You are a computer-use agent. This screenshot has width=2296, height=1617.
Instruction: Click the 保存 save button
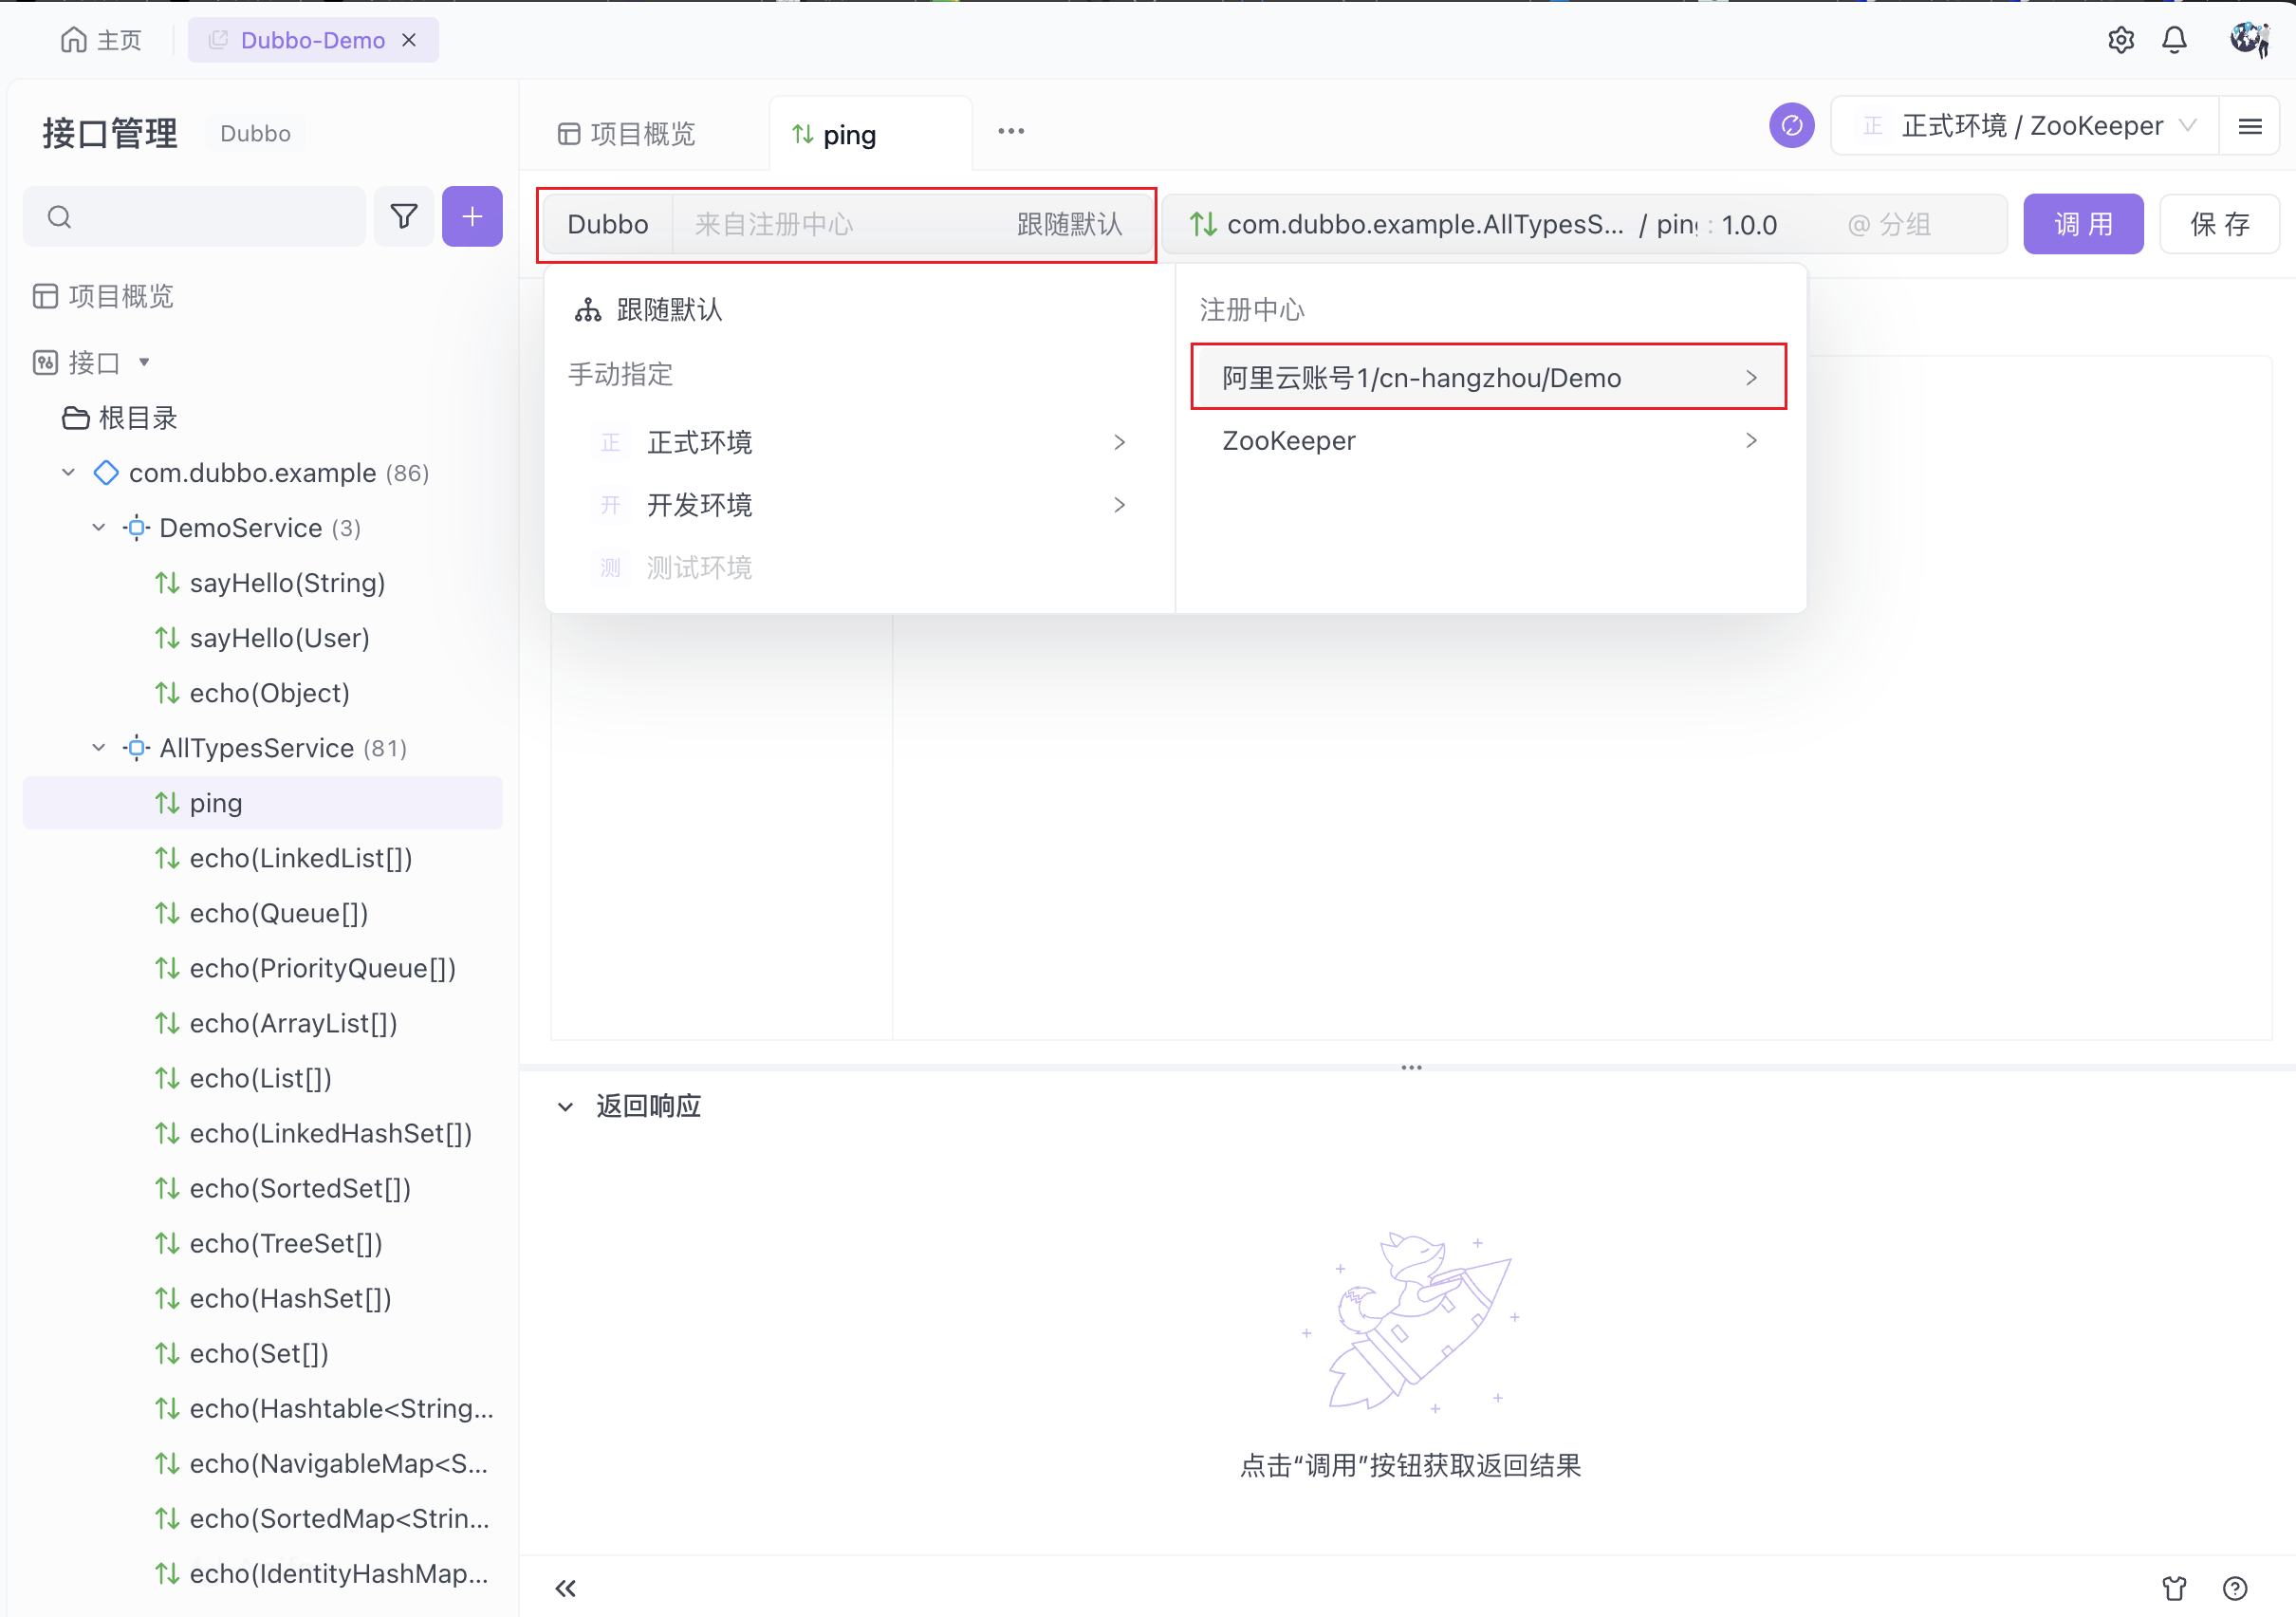2219,224
